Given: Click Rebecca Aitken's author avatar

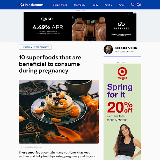Looking at the screenshot, I should click(x=108, y=49).
